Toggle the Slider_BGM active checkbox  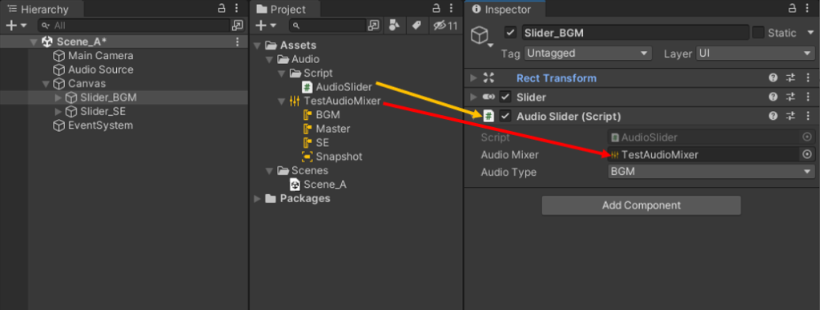(510, 33)
